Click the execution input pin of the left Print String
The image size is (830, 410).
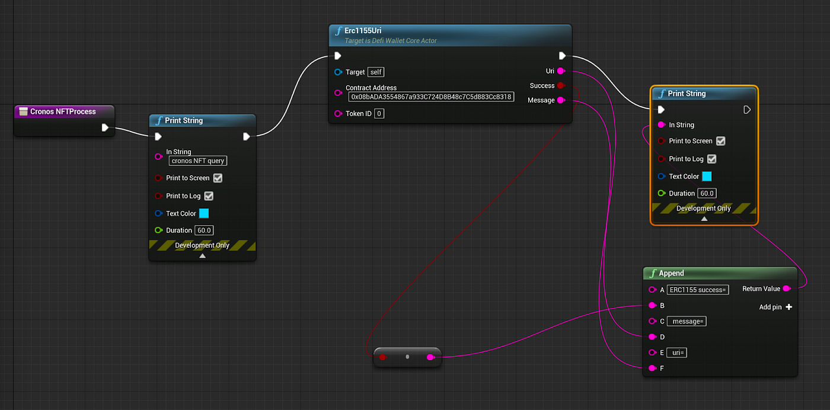[x=158, y=136]
